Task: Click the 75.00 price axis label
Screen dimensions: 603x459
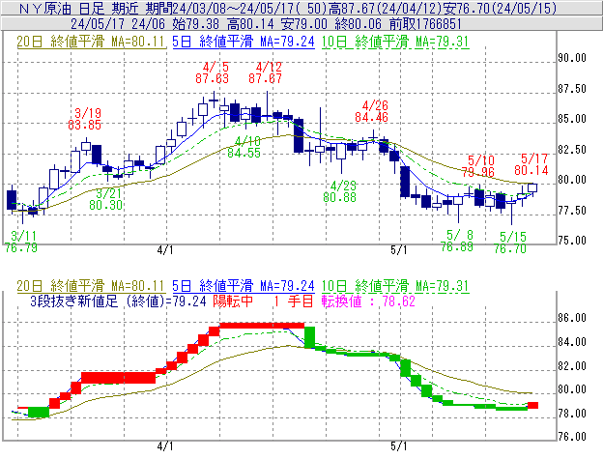Action: (572, 241)
